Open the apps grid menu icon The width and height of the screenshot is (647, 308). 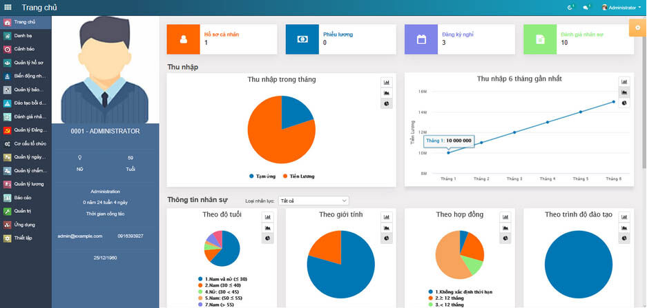pyautogui.click(x=8, y=7)
